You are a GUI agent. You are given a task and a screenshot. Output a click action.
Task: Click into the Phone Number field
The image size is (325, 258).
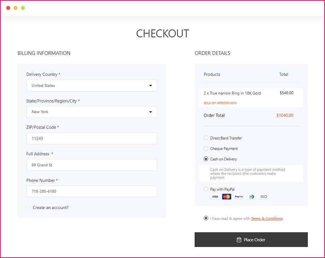click(92, 191)
